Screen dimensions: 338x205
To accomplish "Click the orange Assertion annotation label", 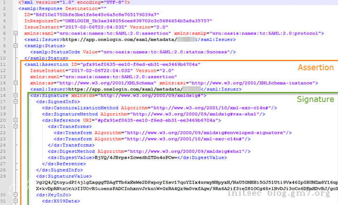I will click(315, 67).
